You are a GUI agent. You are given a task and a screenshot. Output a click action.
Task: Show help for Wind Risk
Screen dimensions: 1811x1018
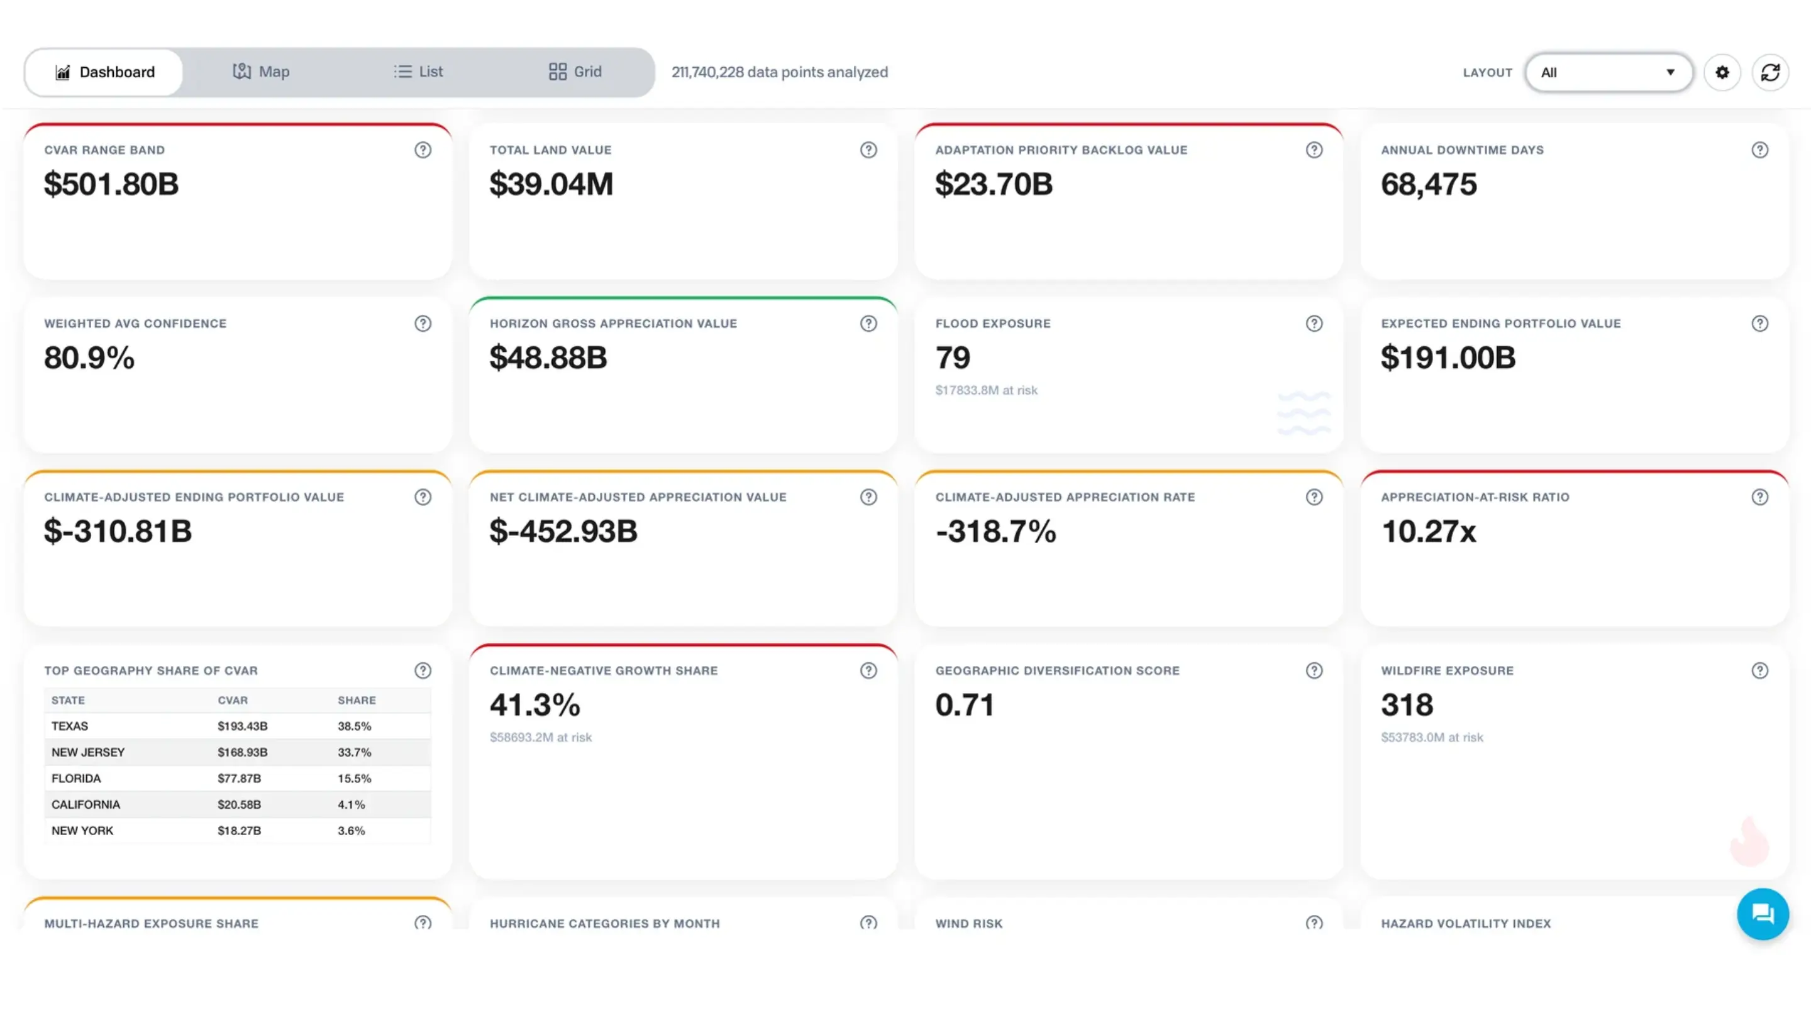(1314, 922)
